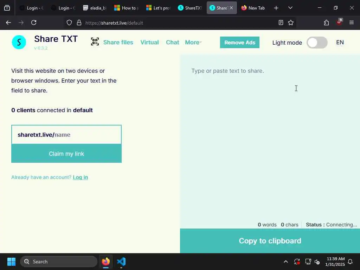Click the Remove Ads button

click(x=240, y=43)
